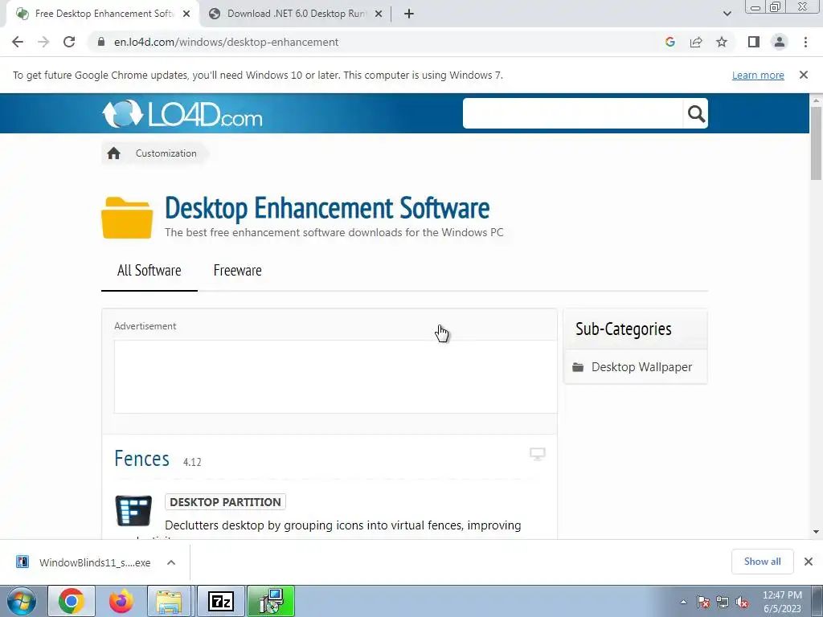
Task: Select the All Software tab
Action: coord(149,270)
